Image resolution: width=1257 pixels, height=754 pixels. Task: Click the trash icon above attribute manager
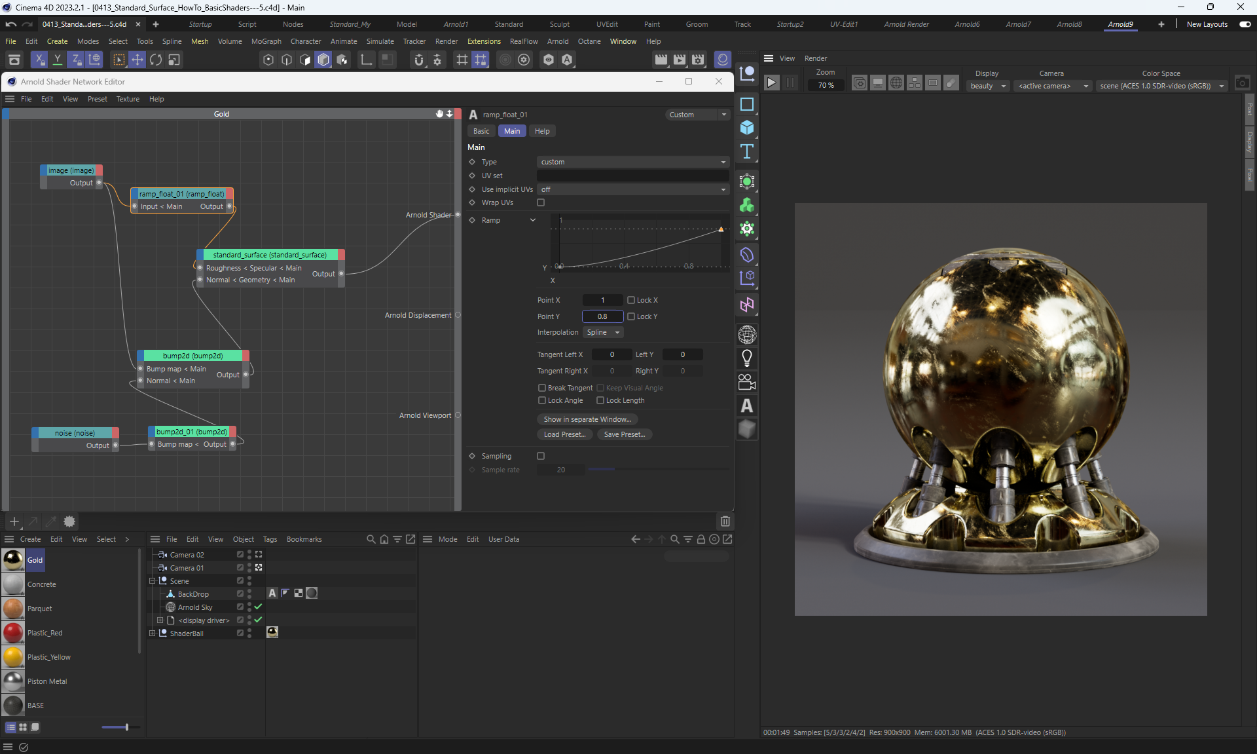pos(725,521)
